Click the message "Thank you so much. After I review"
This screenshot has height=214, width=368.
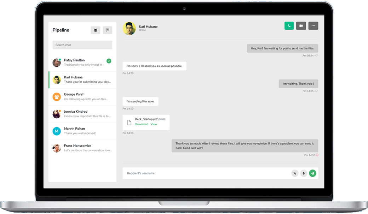coord(245,145)
